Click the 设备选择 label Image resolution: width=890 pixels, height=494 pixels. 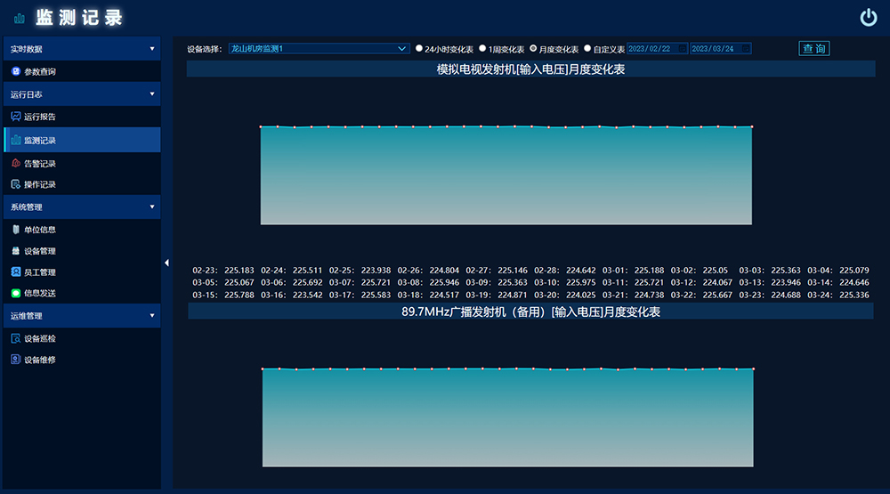point(204,50)
